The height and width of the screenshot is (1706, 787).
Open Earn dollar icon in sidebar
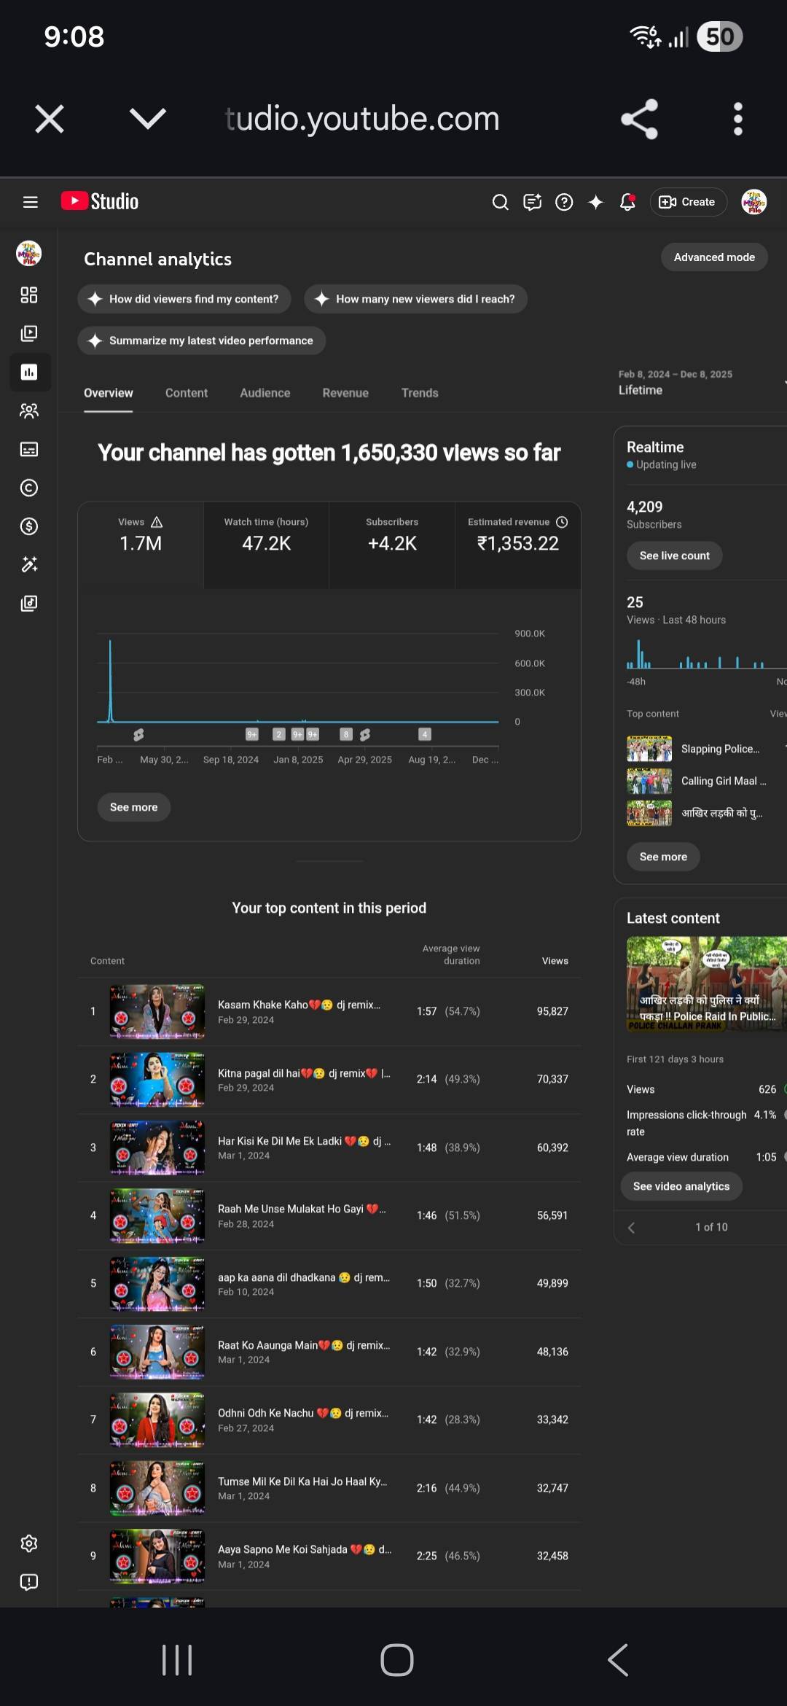coord(29,526)
